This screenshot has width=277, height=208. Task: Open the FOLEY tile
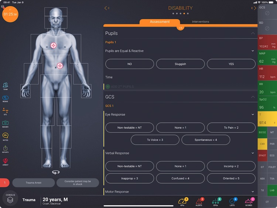[x=272, y=167]
